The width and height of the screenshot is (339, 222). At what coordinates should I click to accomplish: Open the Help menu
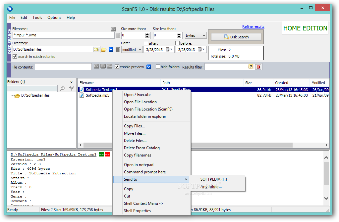71,18
